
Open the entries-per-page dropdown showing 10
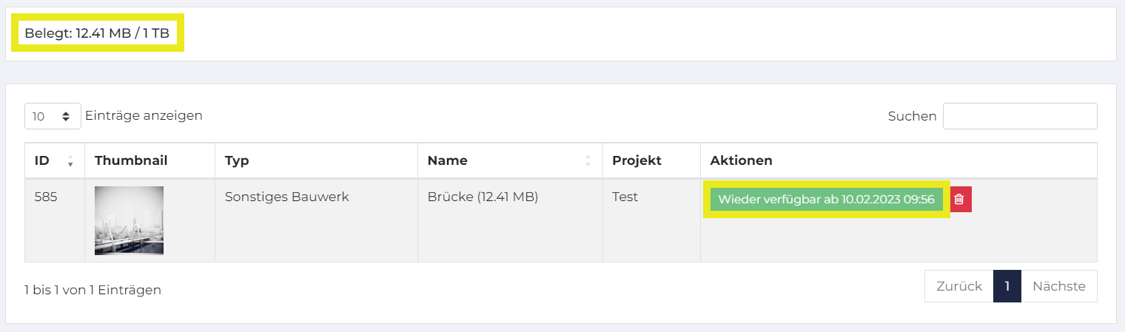coord(53,116)
